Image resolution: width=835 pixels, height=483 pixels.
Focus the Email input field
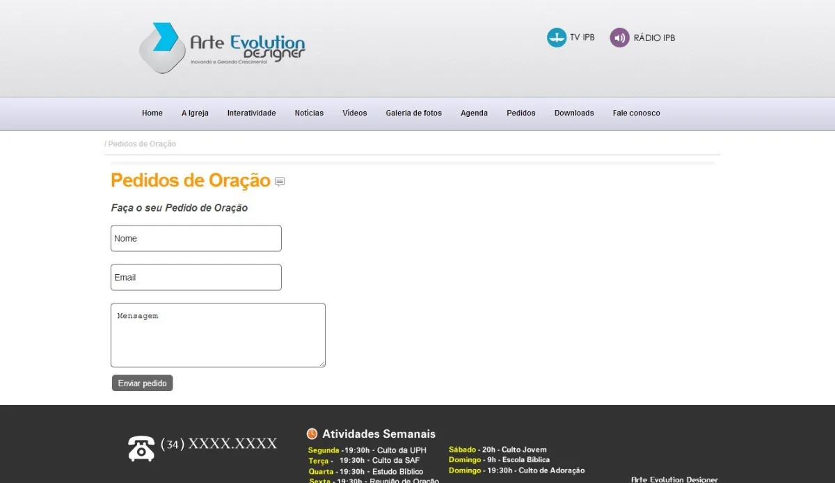(x=196, y=277)
